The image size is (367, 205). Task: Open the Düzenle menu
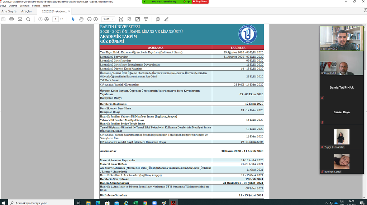point(13,6)
